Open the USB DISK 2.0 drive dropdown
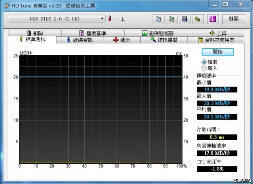Viewport: 253px width, 184px height. (x=57, y=19)
